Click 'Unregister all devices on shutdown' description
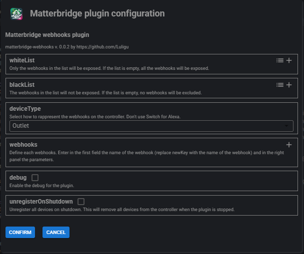Screen dimensions: 304x254 pos(122,210)
